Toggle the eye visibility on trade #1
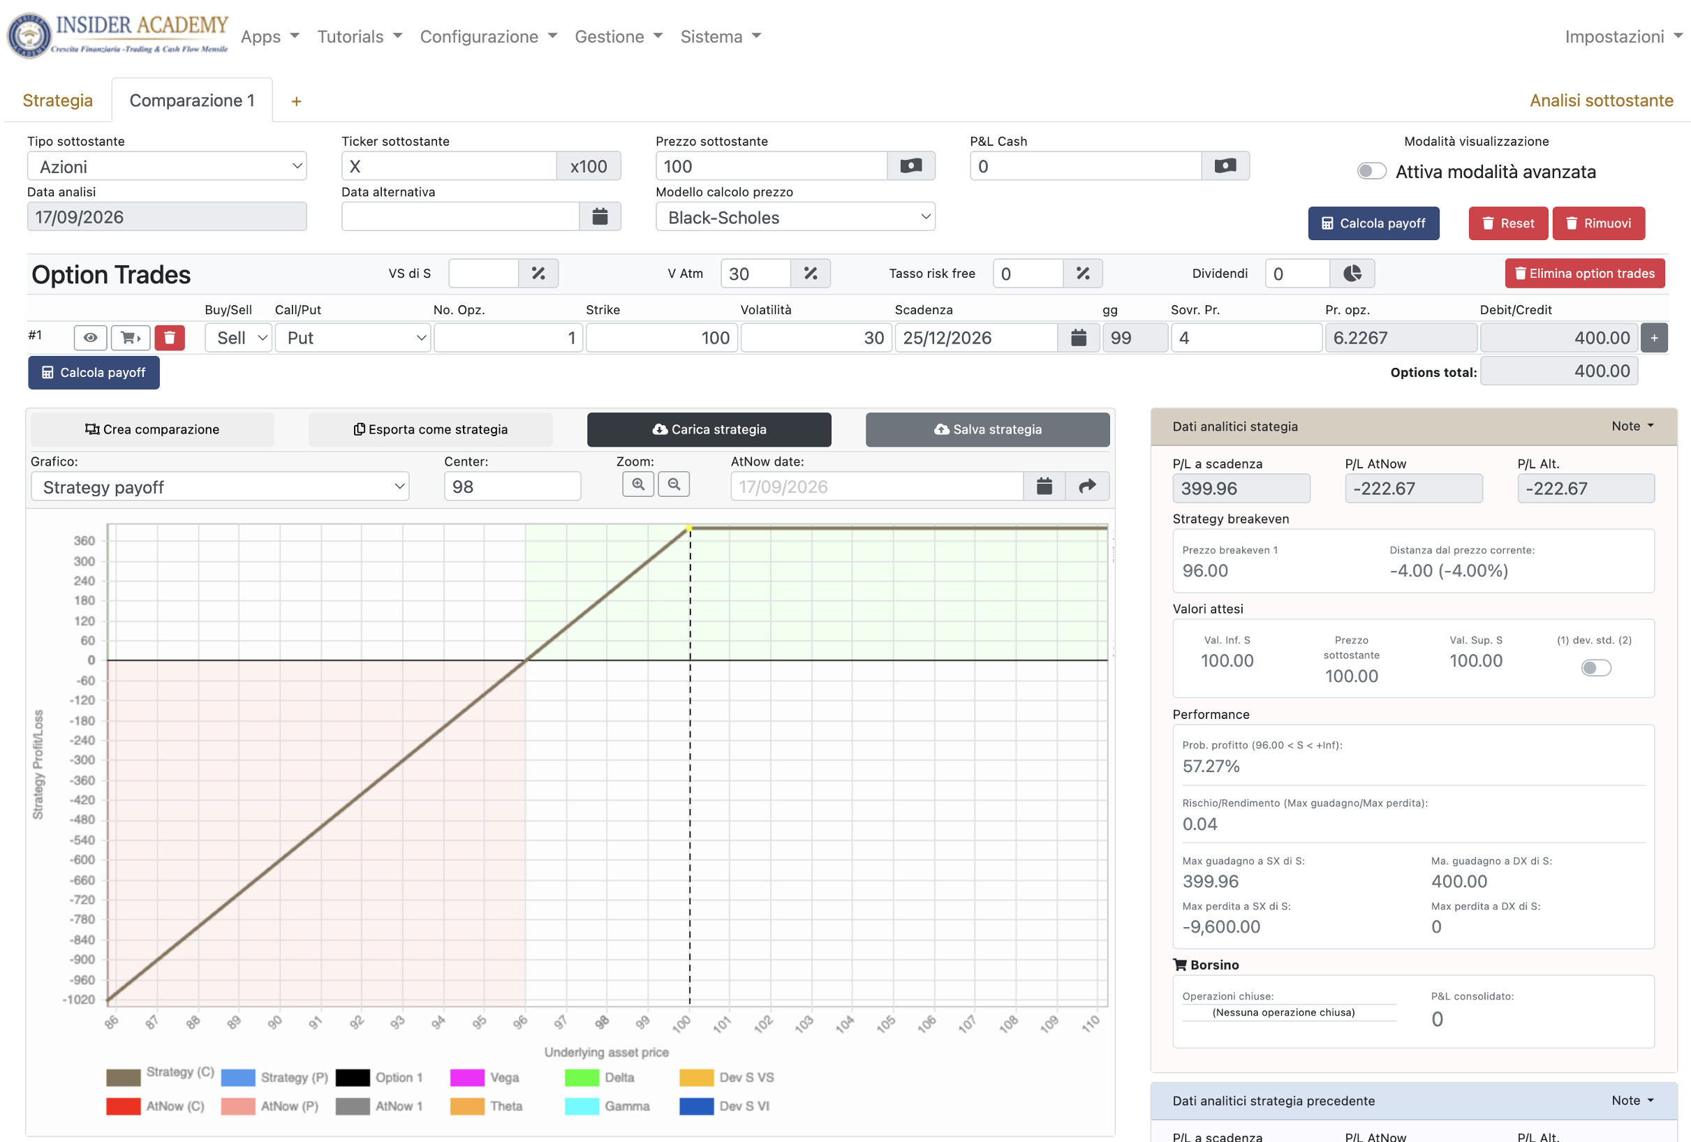 (90, 338)
